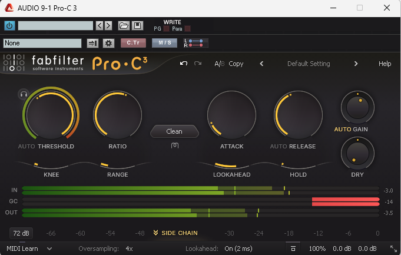
Task: Open the Clean compression style dropdown
Action: click(x=174, y=131)
